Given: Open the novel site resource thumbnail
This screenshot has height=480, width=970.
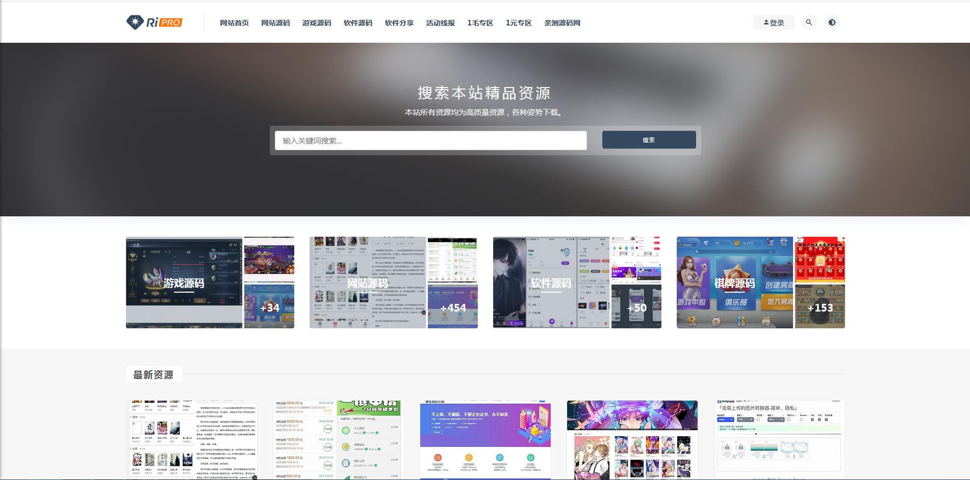Looking at the screenshot, I should pyautogui.click(x=192, y=440).
